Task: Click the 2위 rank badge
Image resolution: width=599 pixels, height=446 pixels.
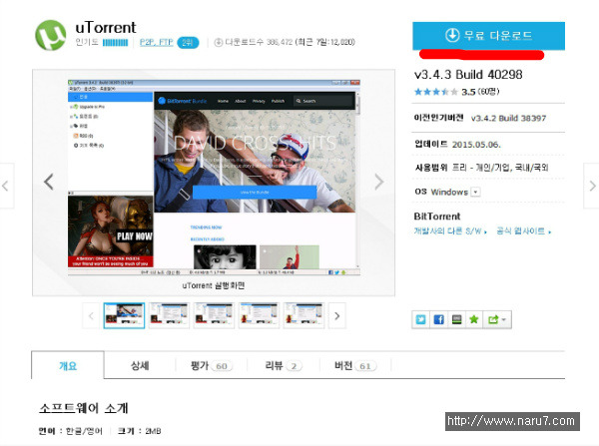Action: tap(188, 42)
